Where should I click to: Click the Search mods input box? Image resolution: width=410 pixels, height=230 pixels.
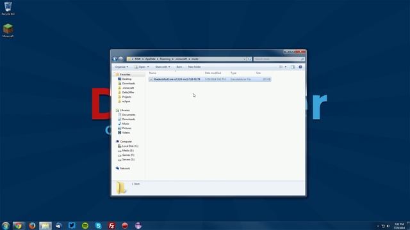point(279,59)
